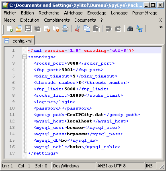Viewport: 166px width, 171px height.
Task: Open Find with the binoculars icon
Action: click(130, 28)
